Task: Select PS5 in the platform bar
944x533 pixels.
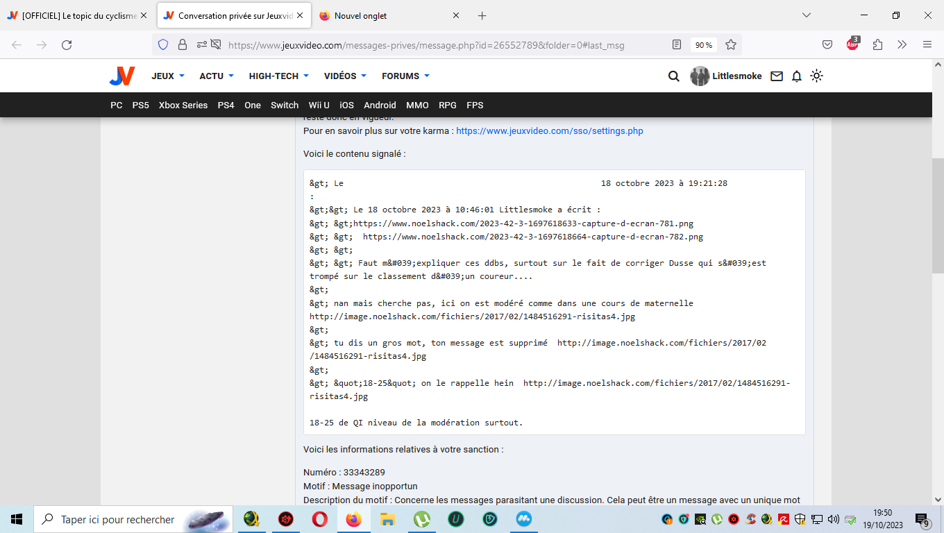Action: [x=140, y=105]
